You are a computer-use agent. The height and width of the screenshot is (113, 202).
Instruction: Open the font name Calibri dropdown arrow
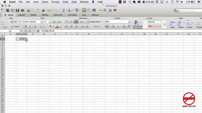[42, 22]
